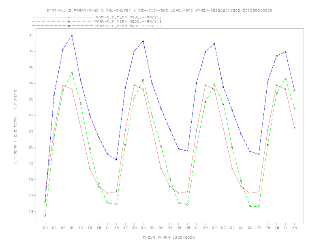
Task: Click legend label PARM=F.F_MEAN MODEL=GFS/212
Action: [128, 26]
